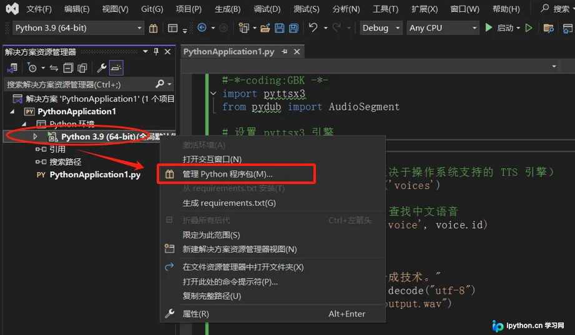Close the PythonApplication1.py editor tab
575x335 pixels.
tap(297, 52)
